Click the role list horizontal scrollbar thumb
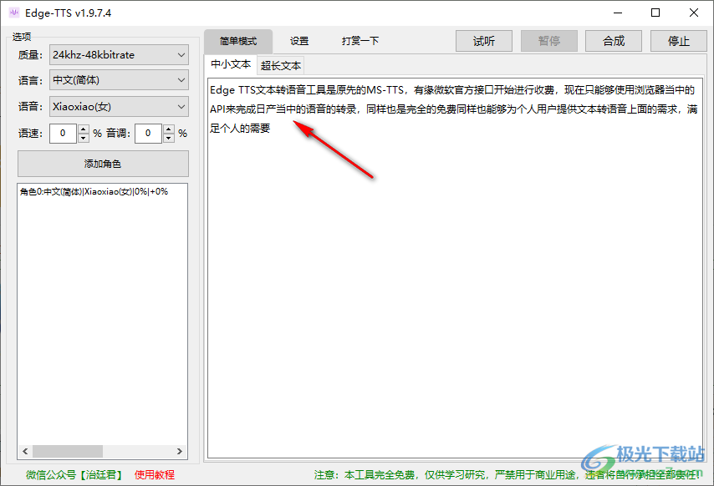Image resolution: width=714 pixels, height=486 pixels. click(68, 452)
